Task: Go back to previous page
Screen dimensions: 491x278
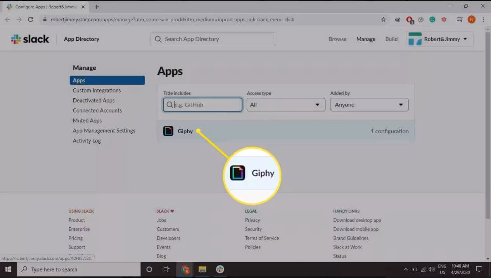Action: 7,19
